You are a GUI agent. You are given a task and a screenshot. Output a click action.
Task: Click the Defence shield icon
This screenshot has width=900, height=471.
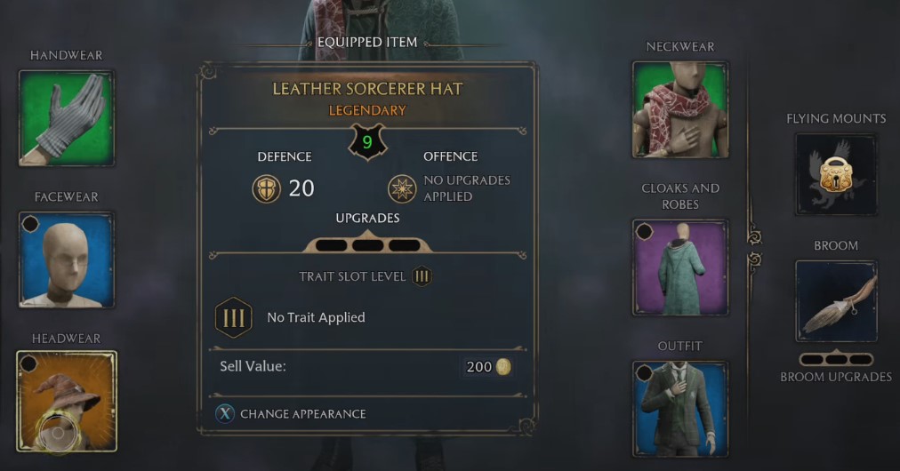click(266, 188)
